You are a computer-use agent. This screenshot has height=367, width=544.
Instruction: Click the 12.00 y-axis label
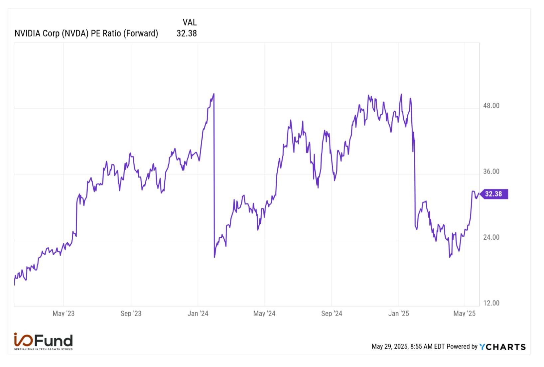[491, 303]
